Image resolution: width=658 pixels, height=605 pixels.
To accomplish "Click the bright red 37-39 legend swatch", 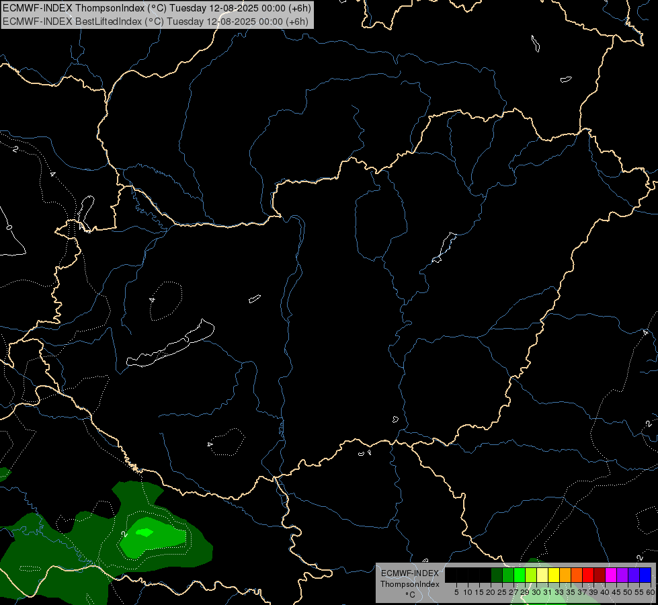I will [x=588, y=575].
